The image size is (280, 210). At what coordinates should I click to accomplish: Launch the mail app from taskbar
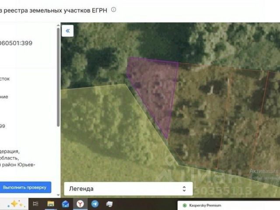[x=65, y=204]
